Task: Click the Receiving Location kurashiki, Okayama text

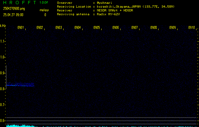Action: pos(135,7)
